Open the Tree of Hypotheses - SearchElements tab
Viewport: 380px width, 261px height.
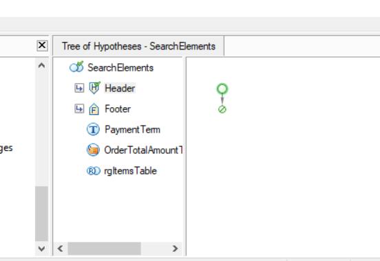coord(138,46)
